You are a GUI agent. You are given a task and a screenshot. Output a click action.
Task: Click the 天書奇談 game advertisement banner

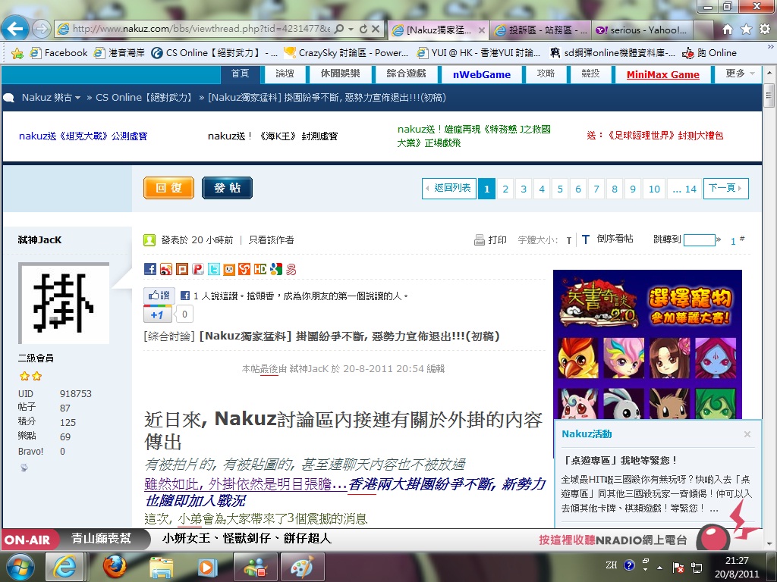647,344
